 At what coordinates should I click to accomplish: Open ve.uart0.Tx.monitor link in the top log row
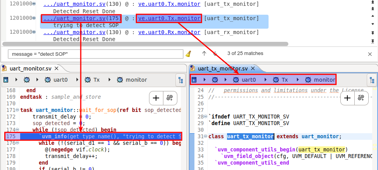[x=169, y=4]
